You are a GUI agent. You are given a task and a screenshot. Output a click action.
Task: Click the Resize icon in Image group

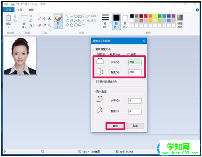point(31,20)
